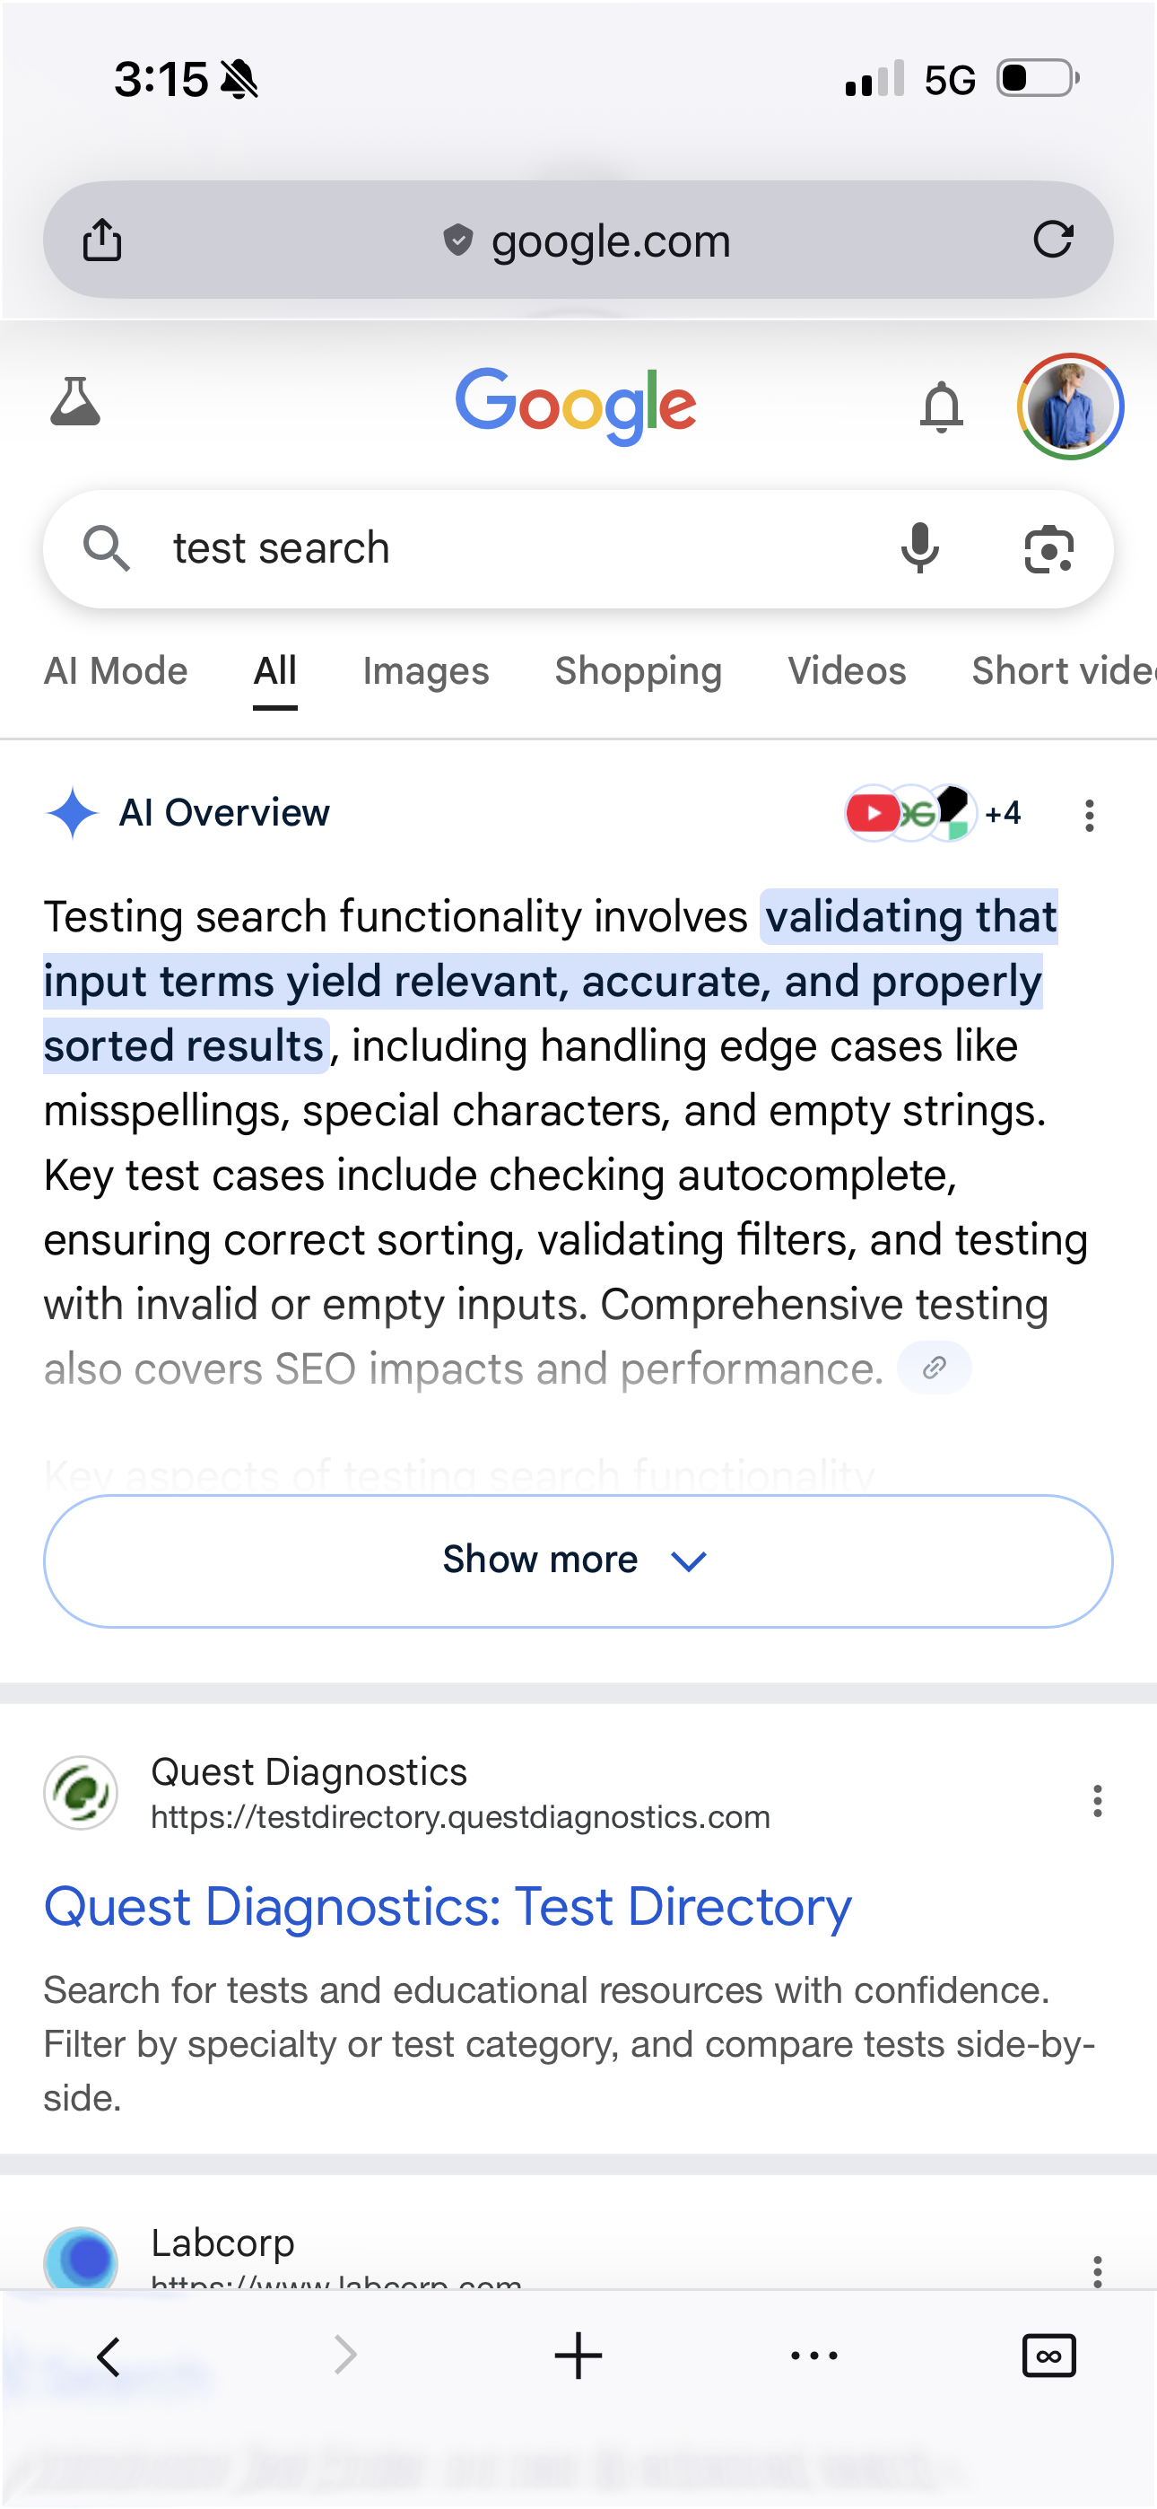The image size is (1157, 2509).
Task: Open Google notifications bell
Action: (941, 407)
